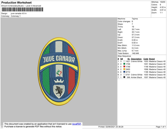
Task: Select the green swatch with code 1051
Action: coord(124,64)
